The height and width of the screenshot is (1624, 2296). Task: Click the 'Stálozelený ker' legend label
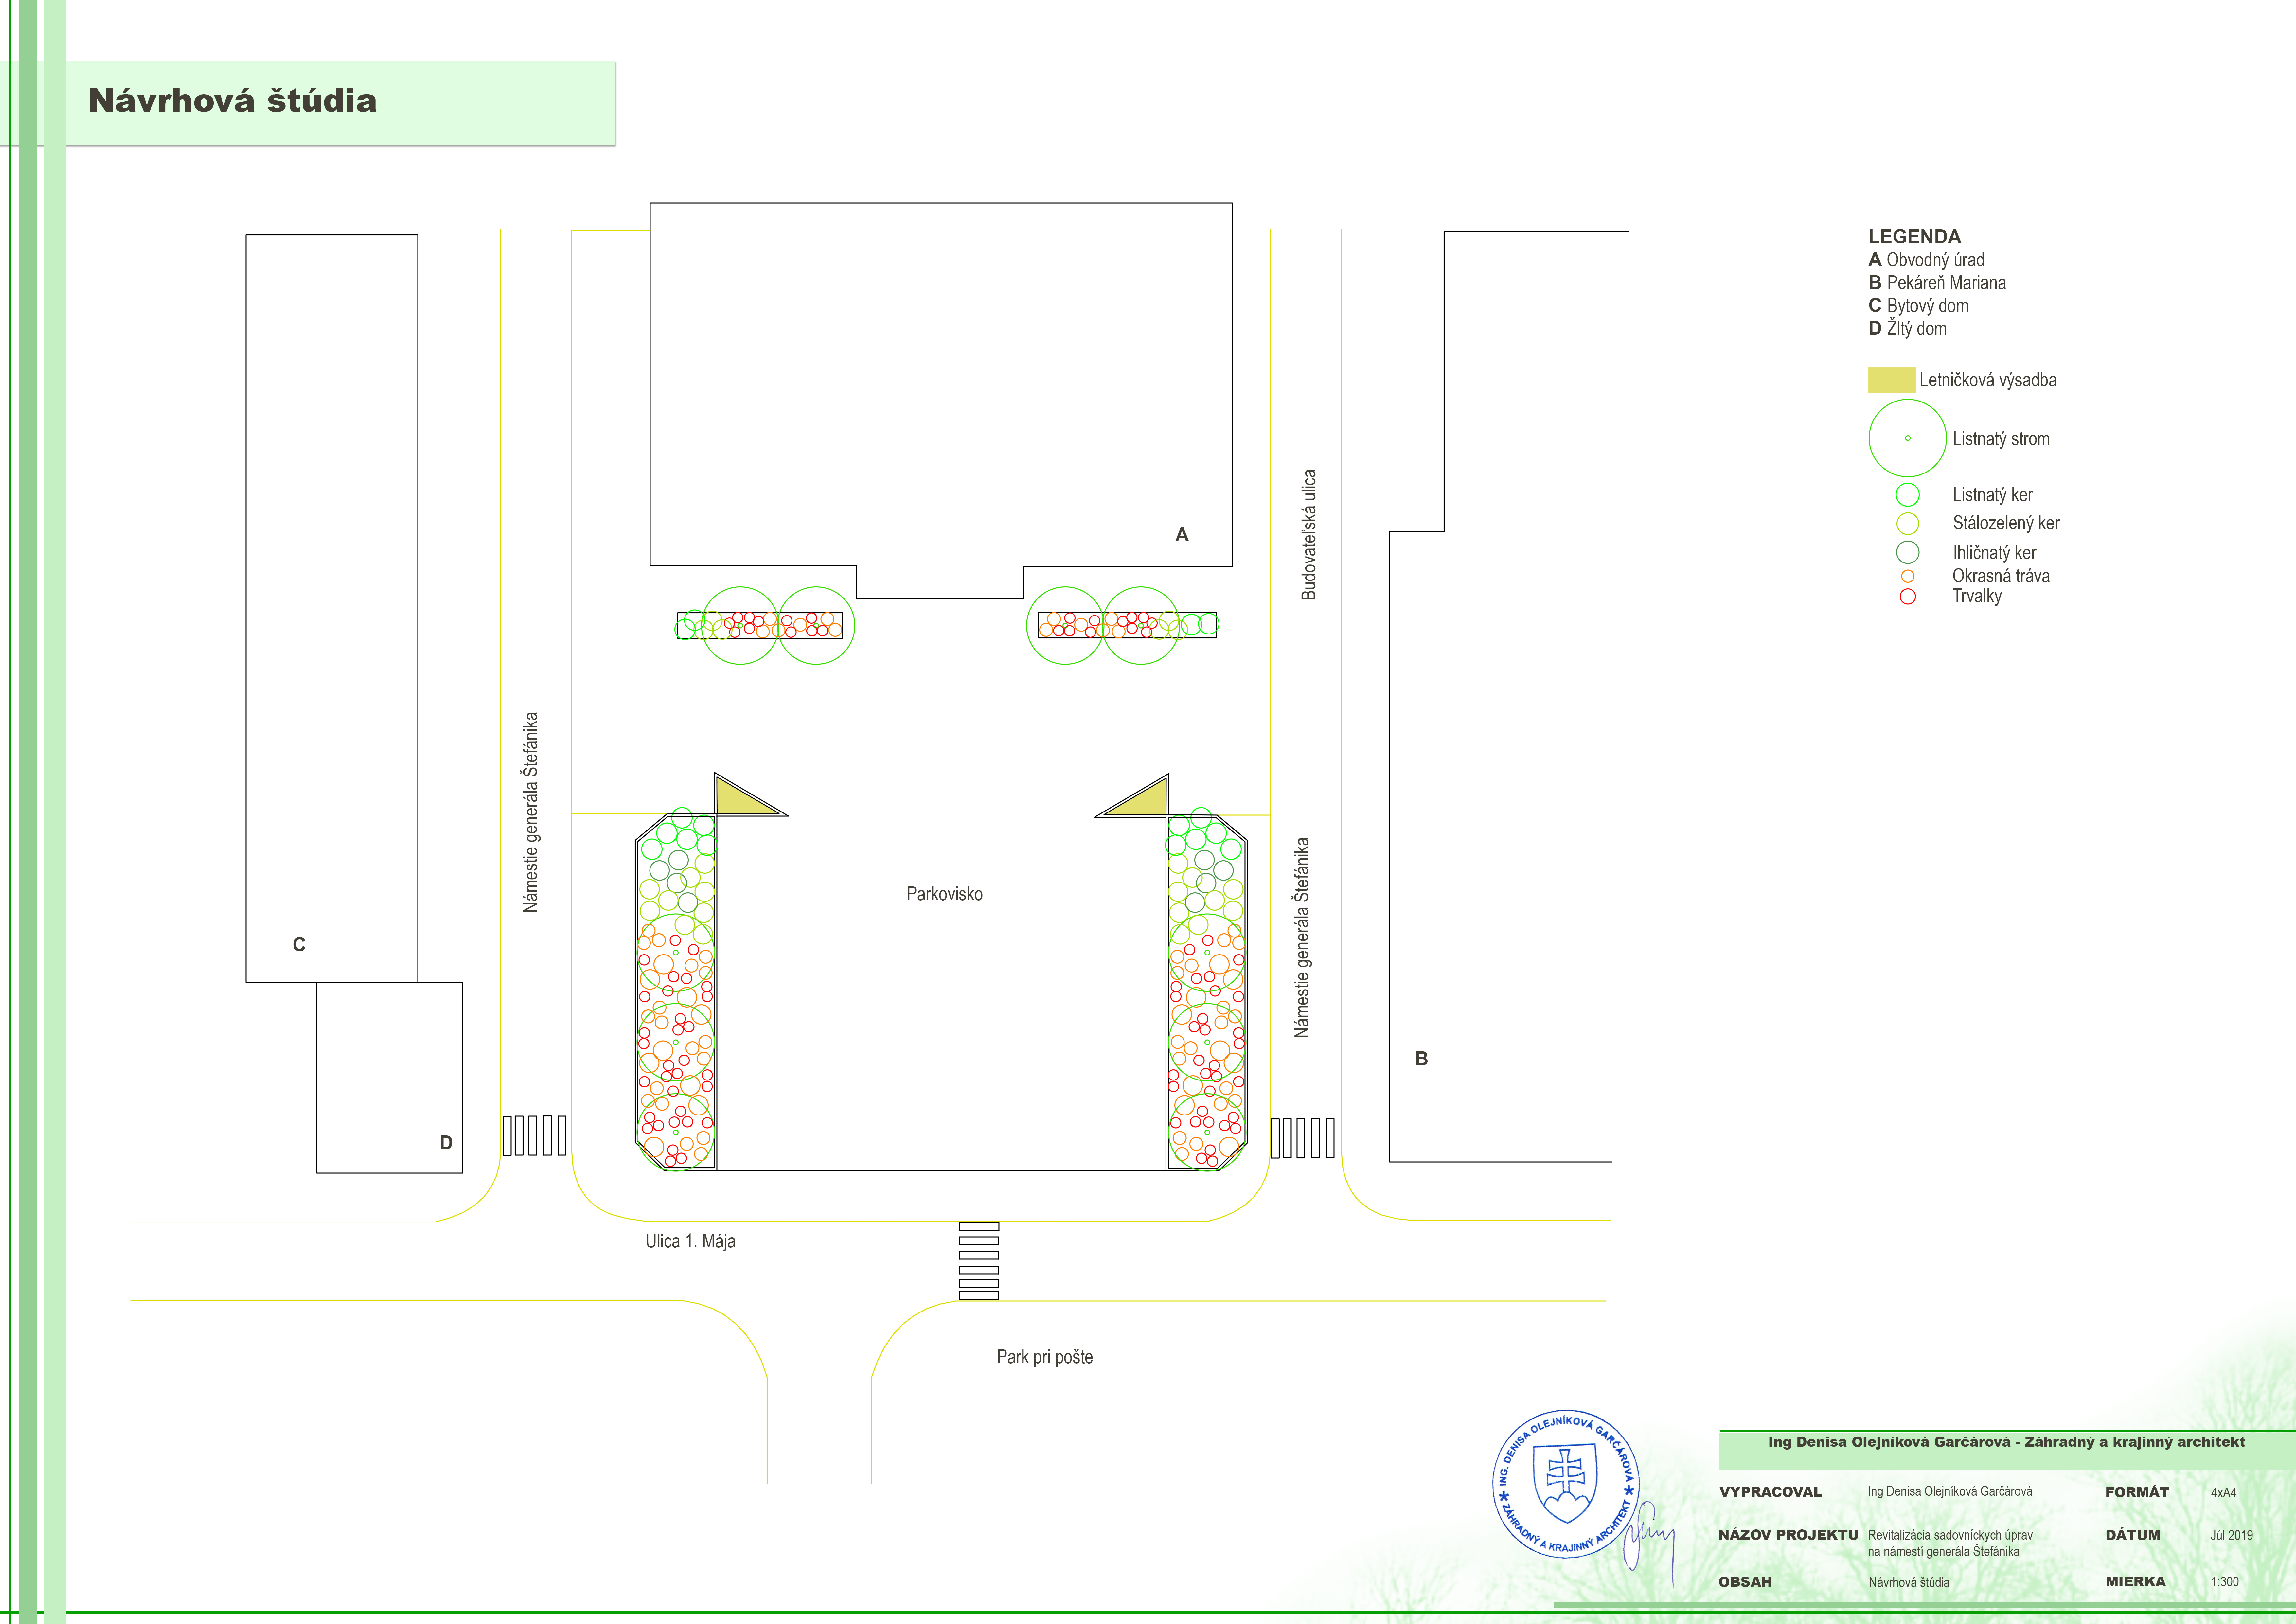coord(2006,523)
